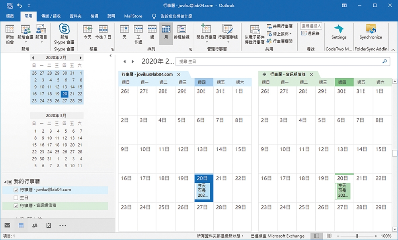Click the FolderSync Synchronize button
The width and height of the screenshot is (398, 240).
[x=371, y=32]
